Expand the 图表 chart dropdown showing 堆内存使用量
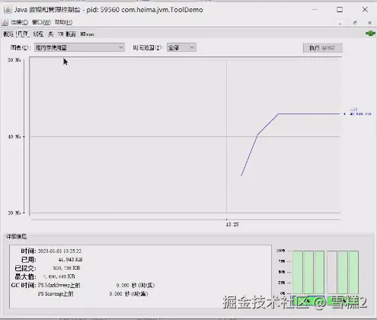 [x=79, y=47]
